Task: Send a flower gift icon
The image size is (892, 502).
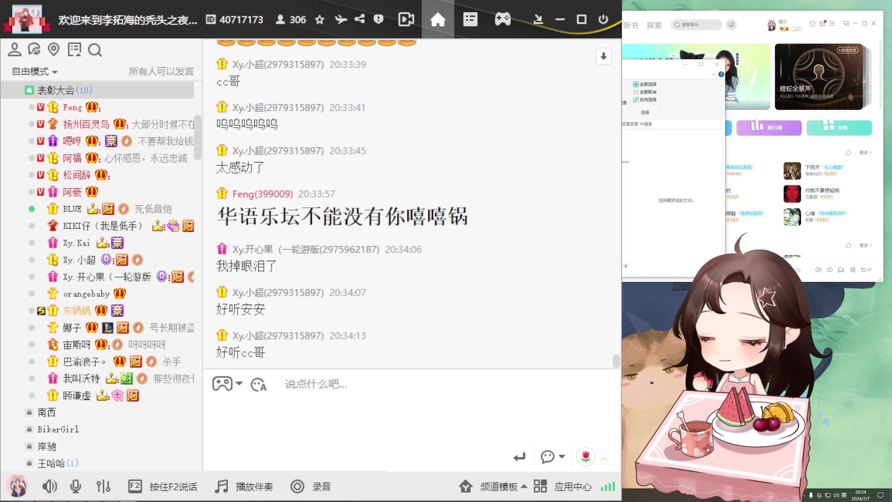Action: pos(586,456)
